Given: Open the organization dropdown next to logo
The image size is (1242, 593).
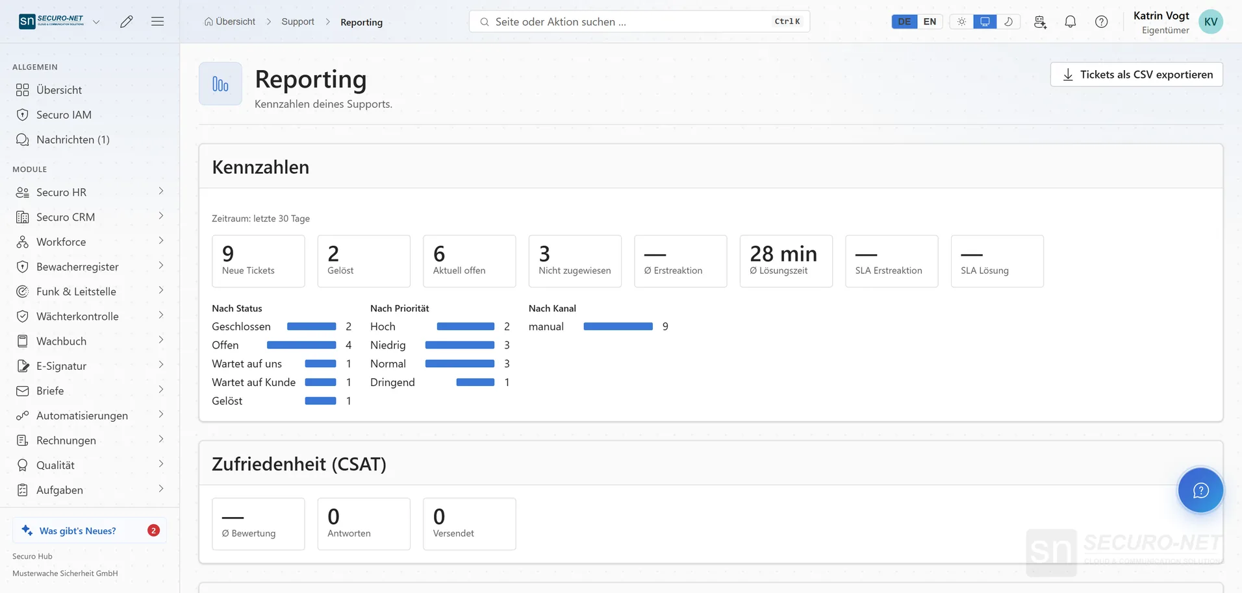Looking at the screenshot, I should (96, 21).
